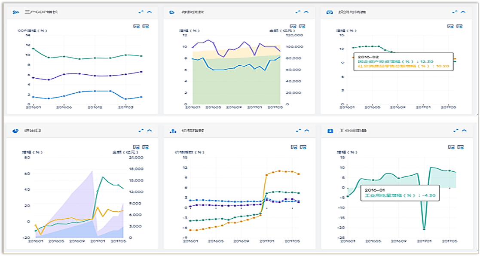This screenshot has width=480, height=256.
Task: Maximize the 存款贷款 panel with expand icon
Action: click(x=298, y=12)
